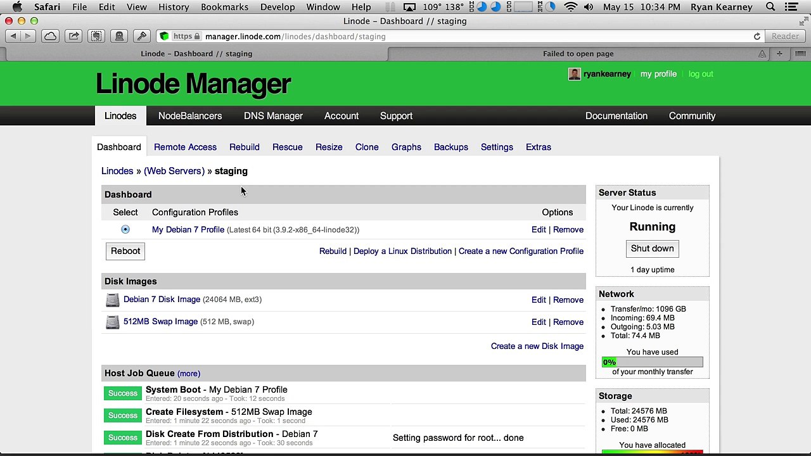This screenshot has width=811, height=456.
Task: Open Notification Center icon
Action: tap(791, 7)
